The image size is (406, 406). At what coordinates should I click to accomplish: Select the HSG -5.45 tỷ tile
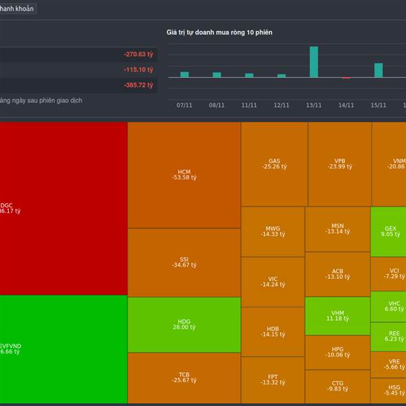click(388, 390)
